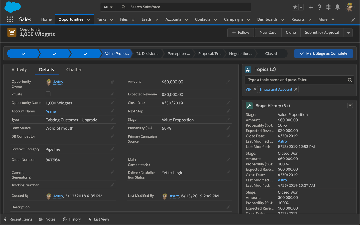Open the Astro Opportunity Owner link
The image size is (360, 225).
point(58,82)
